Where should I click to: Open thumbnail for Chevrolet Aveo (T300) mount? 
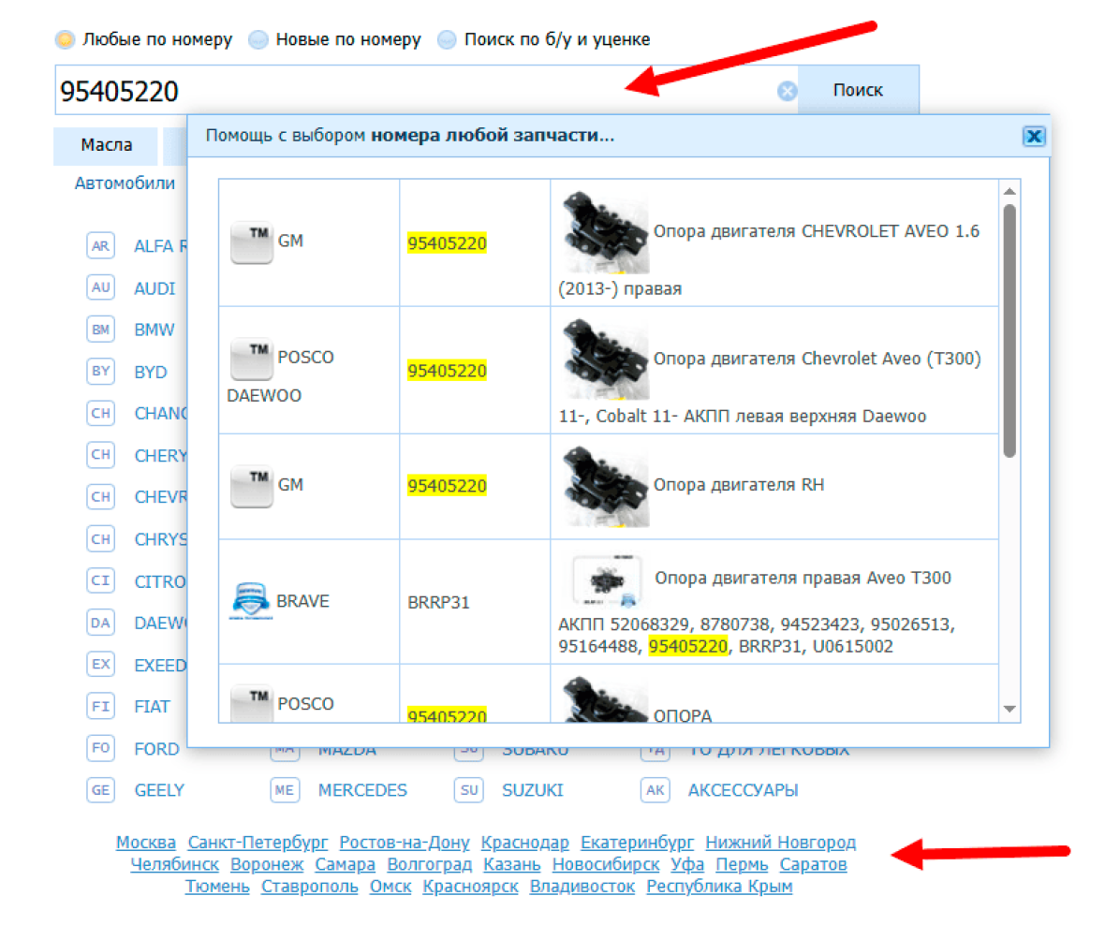pyautogui.click(x=605, y=359)
